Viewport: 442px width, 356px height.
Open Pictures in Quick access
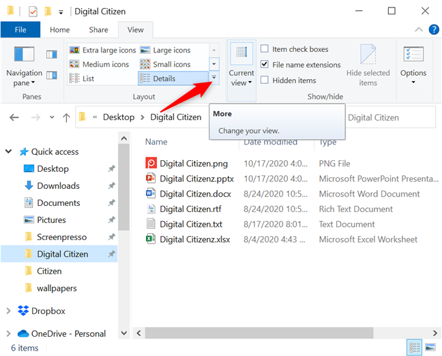[x=51, y=220]
